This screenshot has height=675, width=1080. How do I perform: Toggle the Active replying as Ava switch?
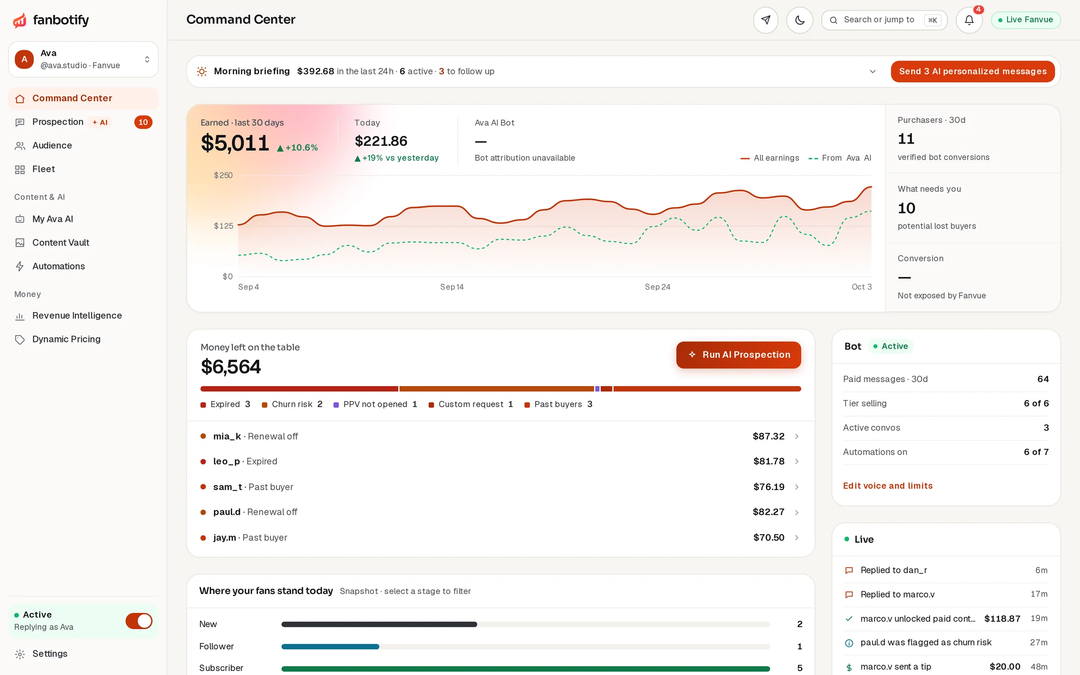point(139,621)
